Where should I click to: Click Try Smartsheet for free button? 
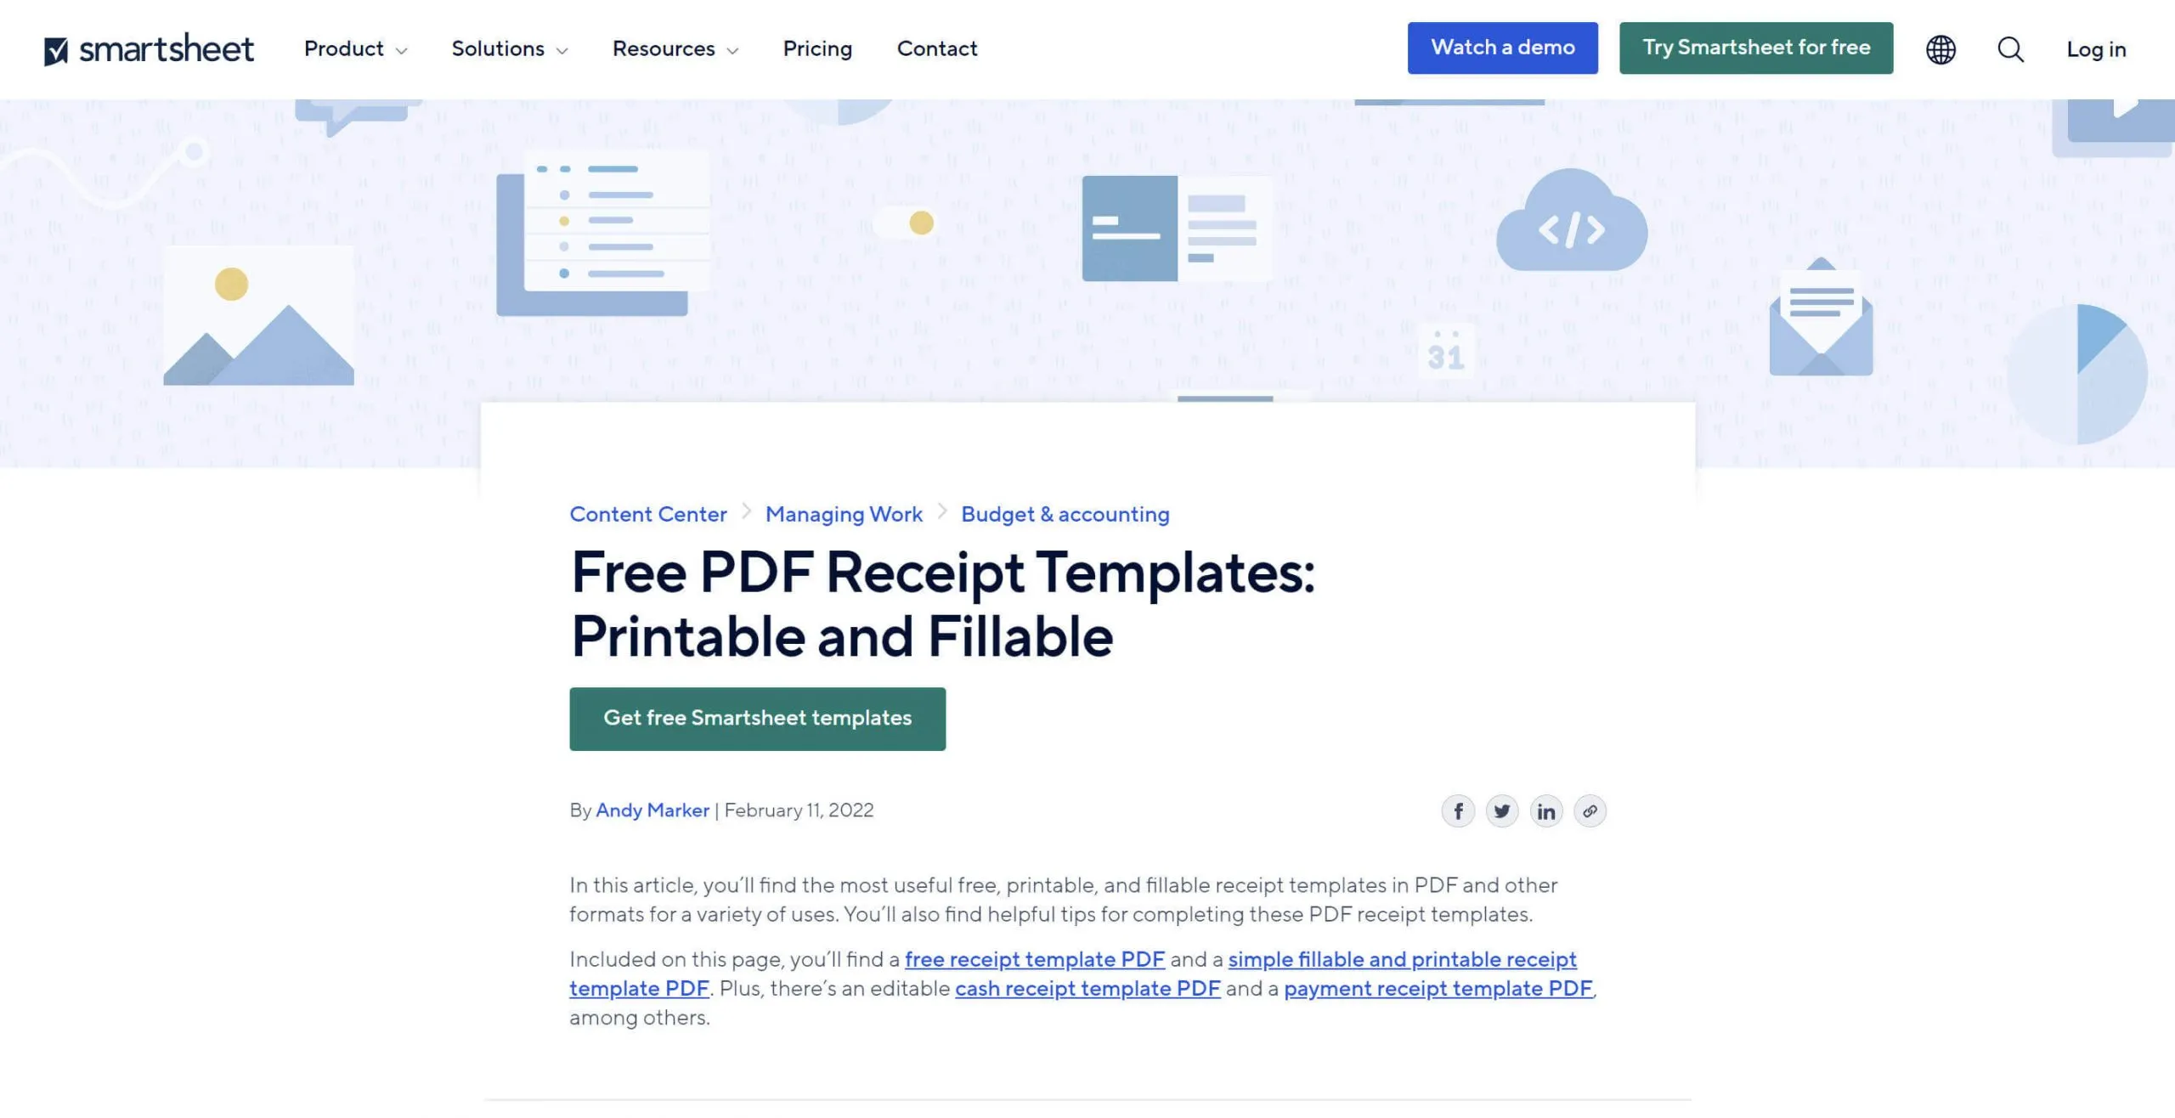point(1756,47)
